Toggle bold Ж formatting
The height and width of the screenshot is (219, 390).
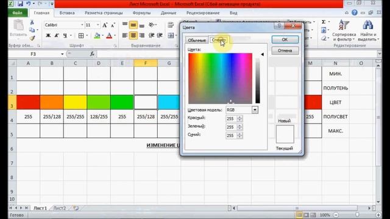[x=48, y=35]
